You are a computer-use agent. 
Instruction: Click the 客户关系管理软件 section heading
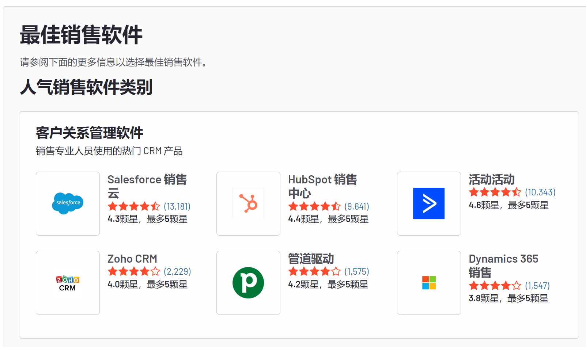click(89, 133)
